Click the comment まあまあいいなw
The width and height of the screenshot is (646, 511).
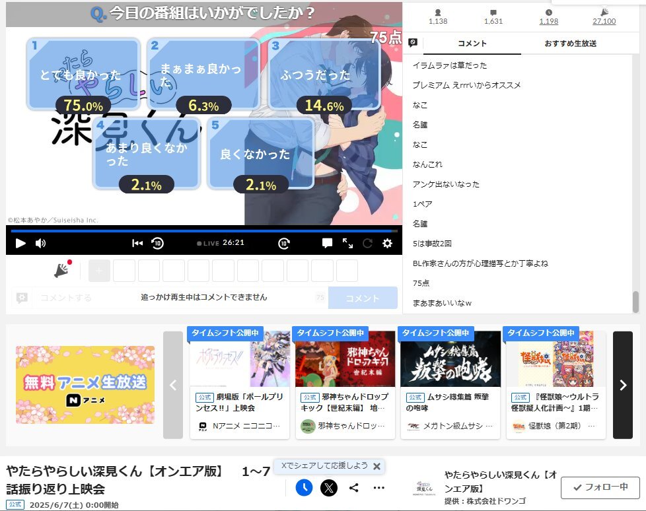(x=442, y=303)
